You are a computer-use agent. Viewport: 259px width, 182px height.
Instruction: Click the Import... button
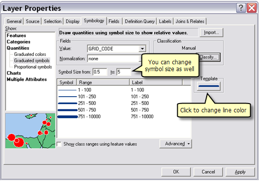pyautogui.click(x=211, y=32)
